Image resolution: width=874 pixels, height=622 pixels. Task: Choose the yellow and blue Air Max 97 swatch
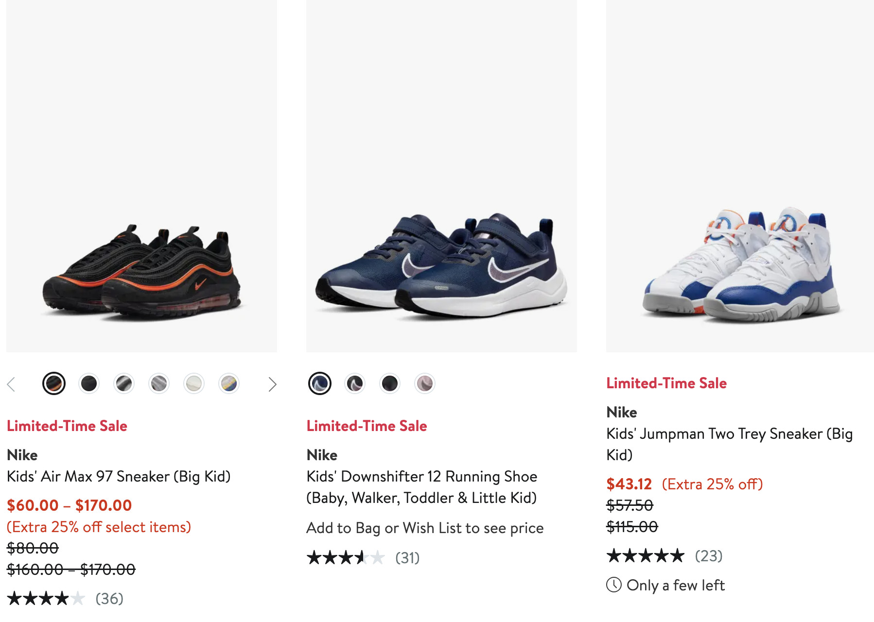[x=229, y=384]
